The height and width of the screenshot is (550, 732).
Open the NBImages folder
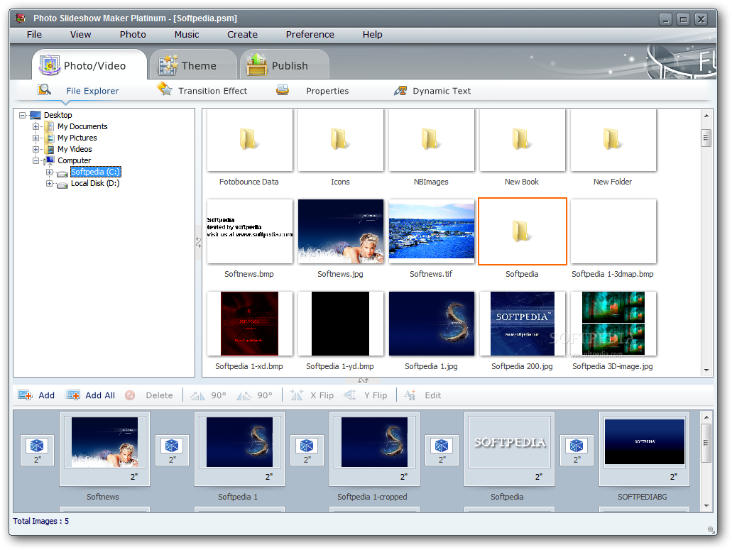coord(432,140)
